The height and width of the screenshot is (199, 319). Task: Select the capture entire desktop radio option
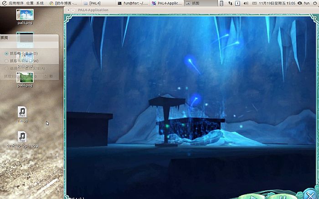pos(6,53)
